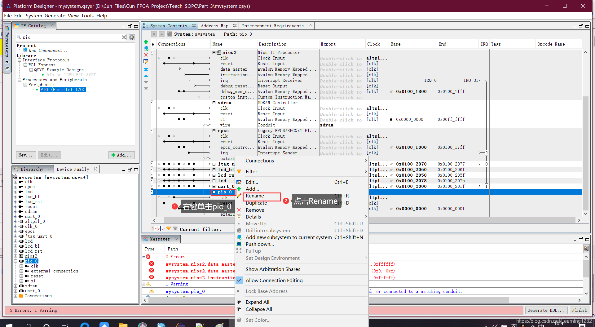
Task: Collapse the nios2 component row
Action: coord(214,52)
